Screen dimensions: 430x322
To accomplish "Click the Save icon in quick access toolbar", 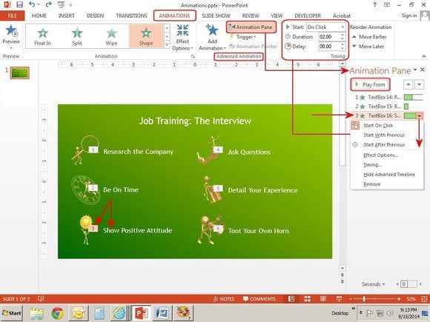I will click(x=19, y=4).
